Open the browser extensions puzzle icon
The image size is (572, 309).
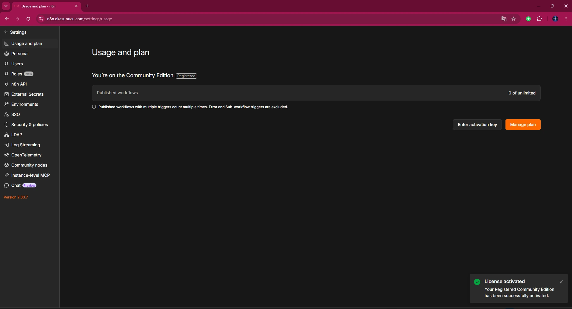coord(539,19)
